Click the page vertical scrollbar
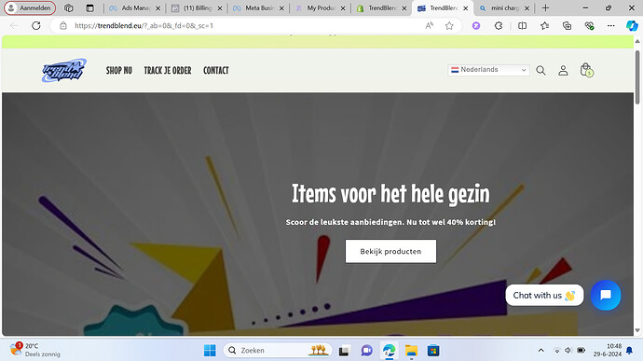The height and width of the screenshot is (361, 643). coord(637,77)
